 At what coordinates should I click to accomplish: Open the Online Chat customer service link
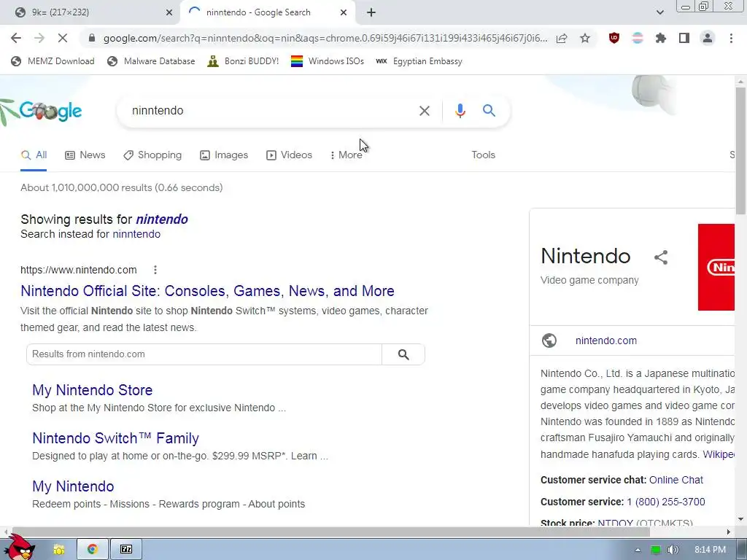coord(676,480)
